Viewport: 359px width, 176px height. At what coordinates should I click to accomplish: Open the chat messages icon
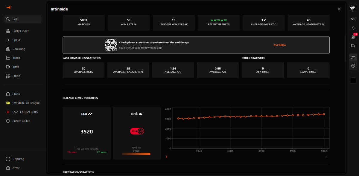353,46
